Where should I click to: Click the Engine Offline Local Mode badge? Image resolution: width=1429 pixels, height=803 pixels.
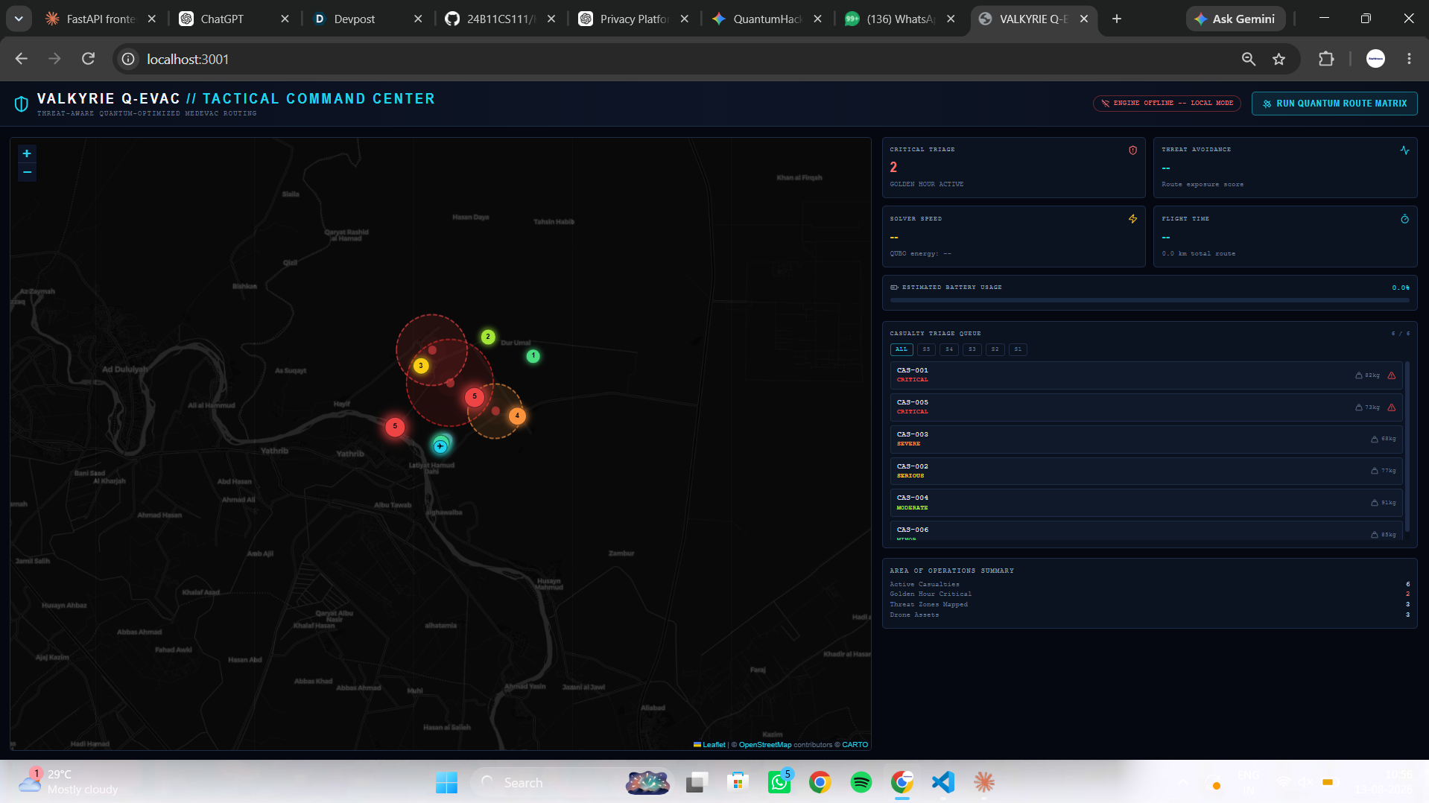[x=1167, y=104]
